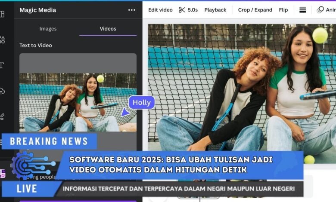
Task: Open the Flip options
Action: pos(283,10)
